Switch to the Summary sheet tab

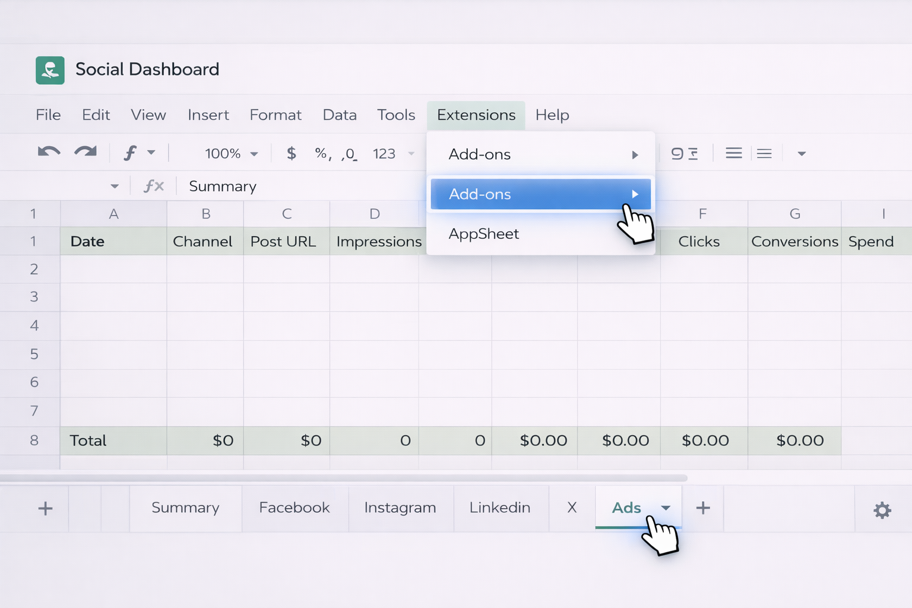point(185,508)
